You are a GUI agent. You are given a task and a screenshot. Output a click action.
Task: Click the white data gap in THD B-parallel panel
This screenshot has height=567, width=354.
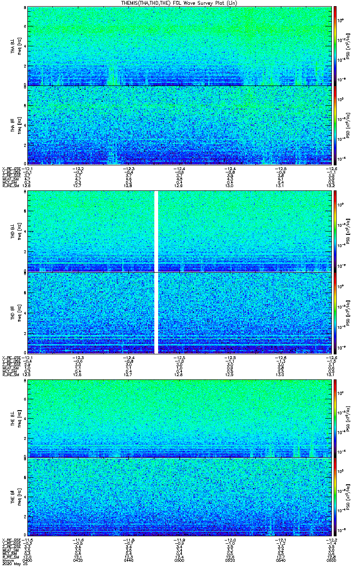[156, 312]
